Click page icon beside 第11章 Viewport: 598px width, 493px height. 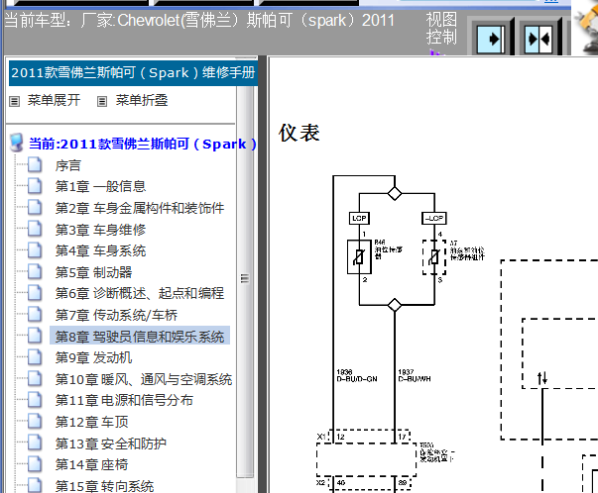point(35,400)
